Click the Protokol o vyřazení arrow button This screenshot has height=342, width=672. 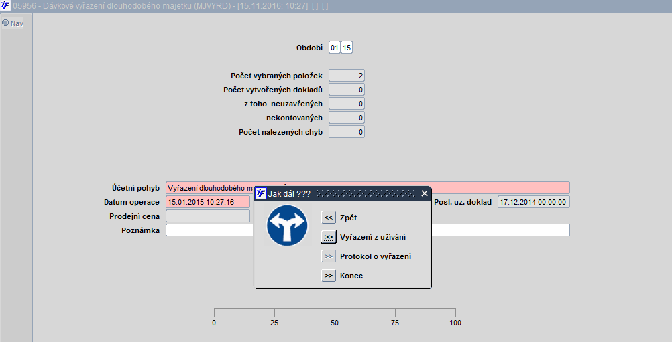(x=328, y=256)
